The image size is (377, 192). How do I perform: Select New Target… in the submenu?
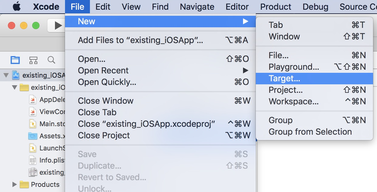pos(314,78)
